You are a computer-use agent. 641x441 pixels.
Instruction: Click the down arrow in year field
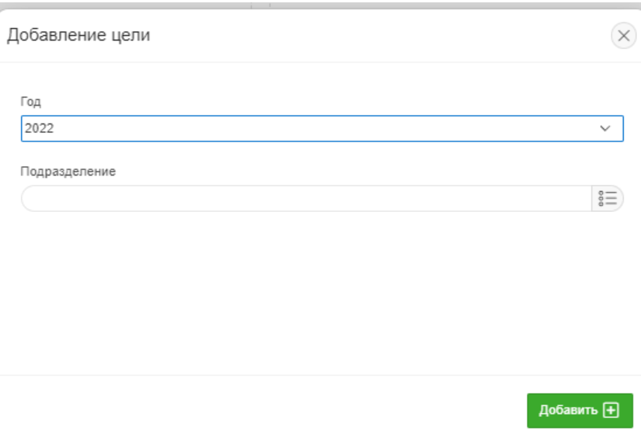[605, 129]
